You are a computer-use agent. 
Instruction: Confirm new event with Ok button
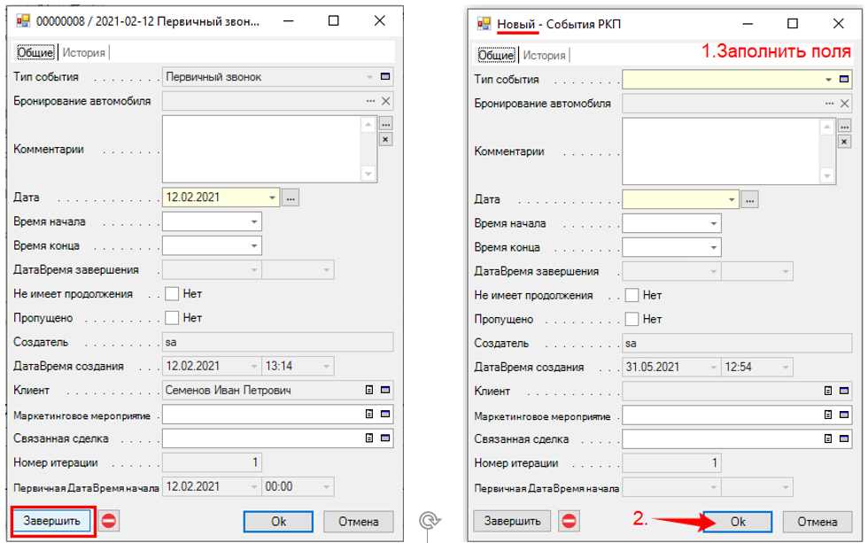pyautogui.click(x=737, y=522)
